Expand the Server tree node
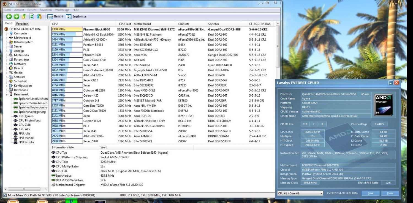This screenshot has width=413, height=203. [x=7, y=47]
